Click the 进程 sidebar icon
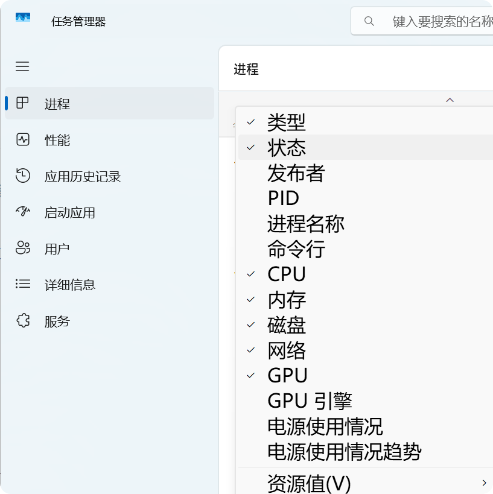The image size is (493, 494). point(22,103)
